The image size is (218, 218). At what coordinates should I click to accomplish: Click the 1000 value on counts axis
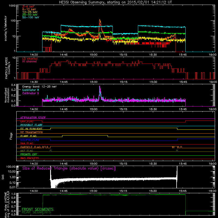point(12,6)
